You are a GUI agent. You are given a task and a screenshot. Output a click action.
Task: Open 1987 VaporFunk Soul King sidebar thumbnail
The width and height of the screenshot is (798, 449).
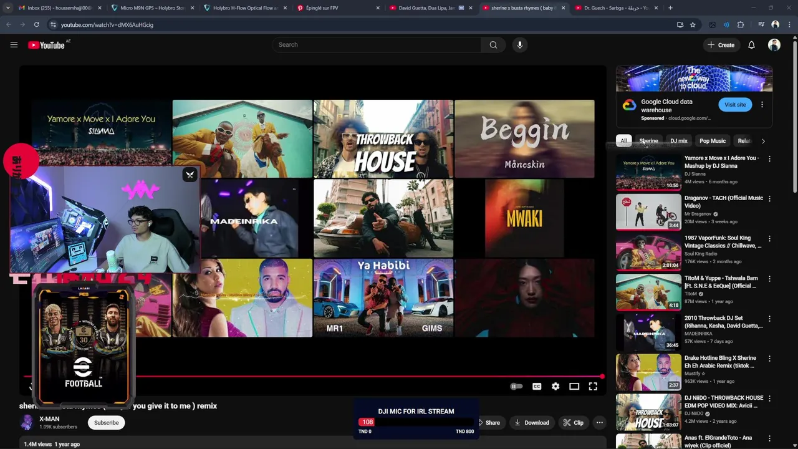click(648, 252)
